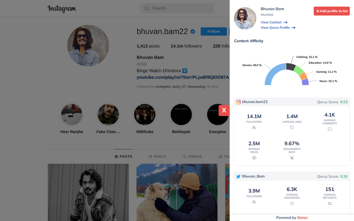Click the arrow next to View Contact
Image resolution: width=354 pixels, height=221 pixels.
click(285, 22)
